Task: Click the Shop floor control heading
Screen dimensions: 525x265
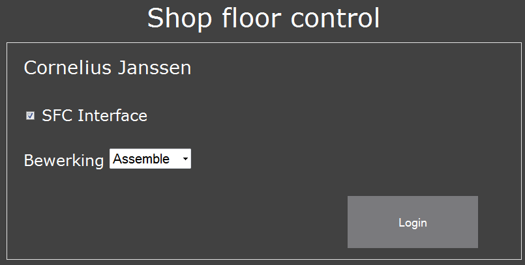Action: coord(263,18)
